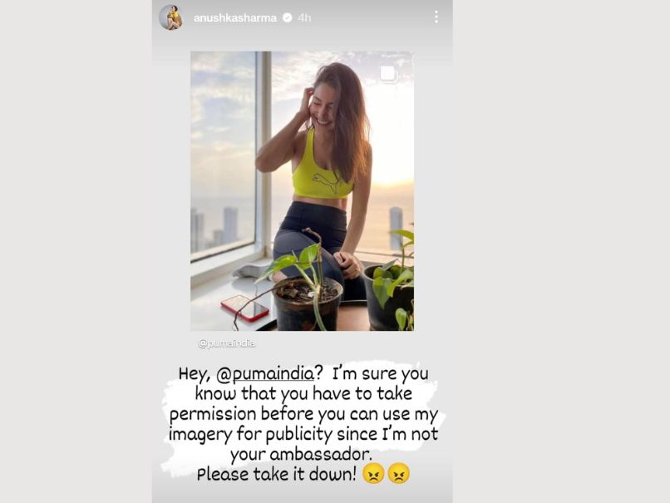Click the first angry face emoji
Image resolution: width=670 pixels, height=503 pixels.
tap(373, 474)
